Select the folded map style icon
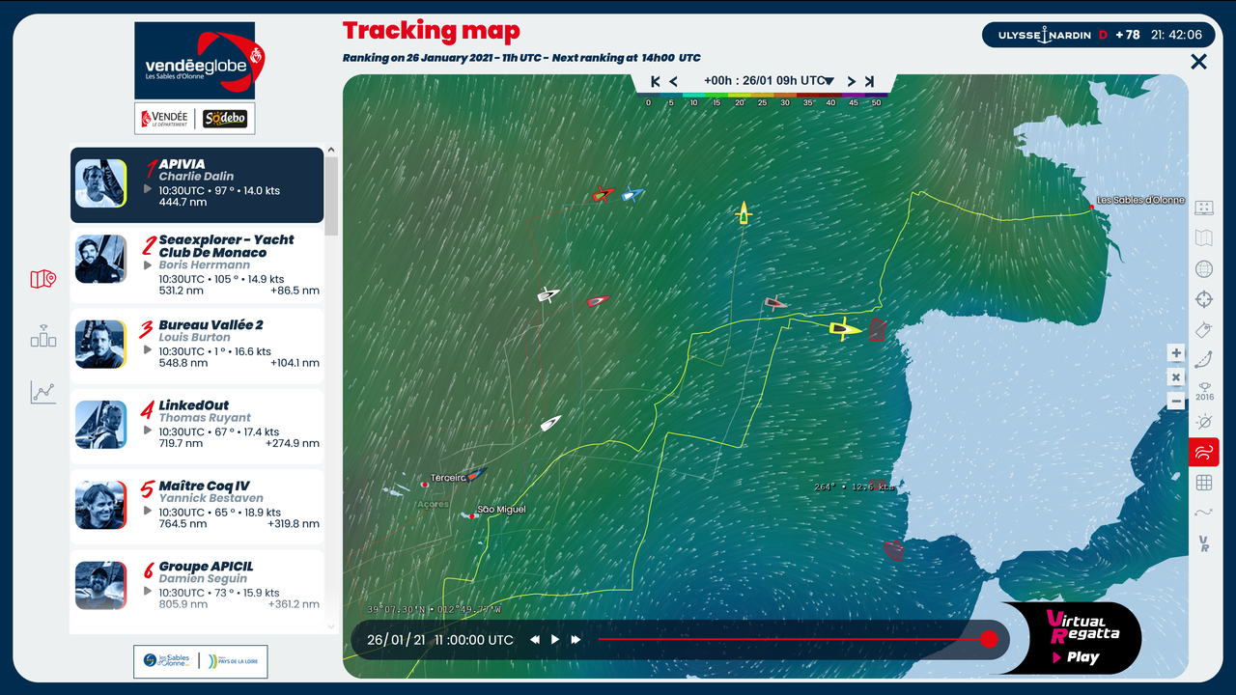Image resolution: width=1236 pixels, height=695 pixels. pos(1204,237)
